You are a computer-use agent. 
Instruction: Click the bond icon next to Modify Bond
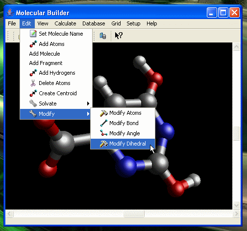104,123
